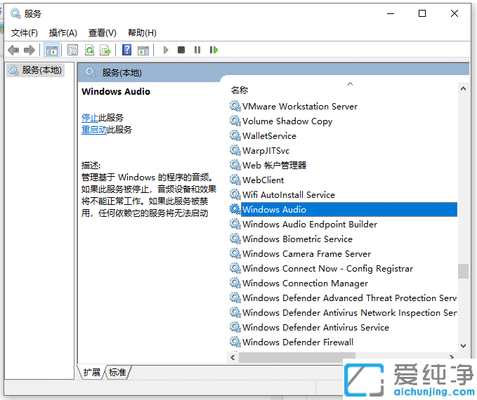The height and width of the screenshot is (400, 477).
Task: Select Windows Audio Endpoint Builder service
Action: click(x=309, y=225)
